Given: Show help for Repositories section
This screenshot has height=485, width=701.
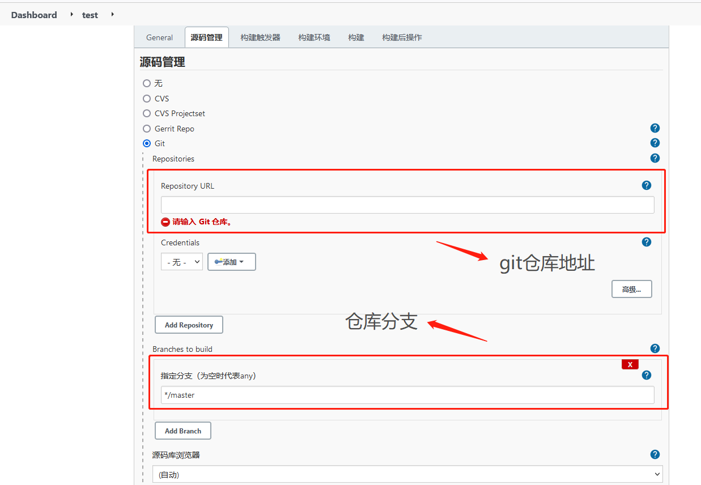Looking at the screenshot, I should point(655,158).
